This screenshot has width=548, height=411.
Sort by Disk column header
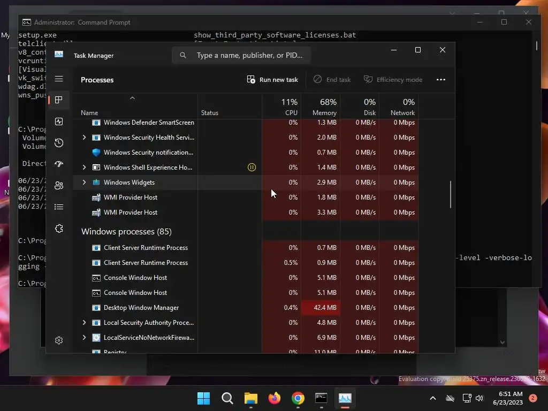(360, 106)
